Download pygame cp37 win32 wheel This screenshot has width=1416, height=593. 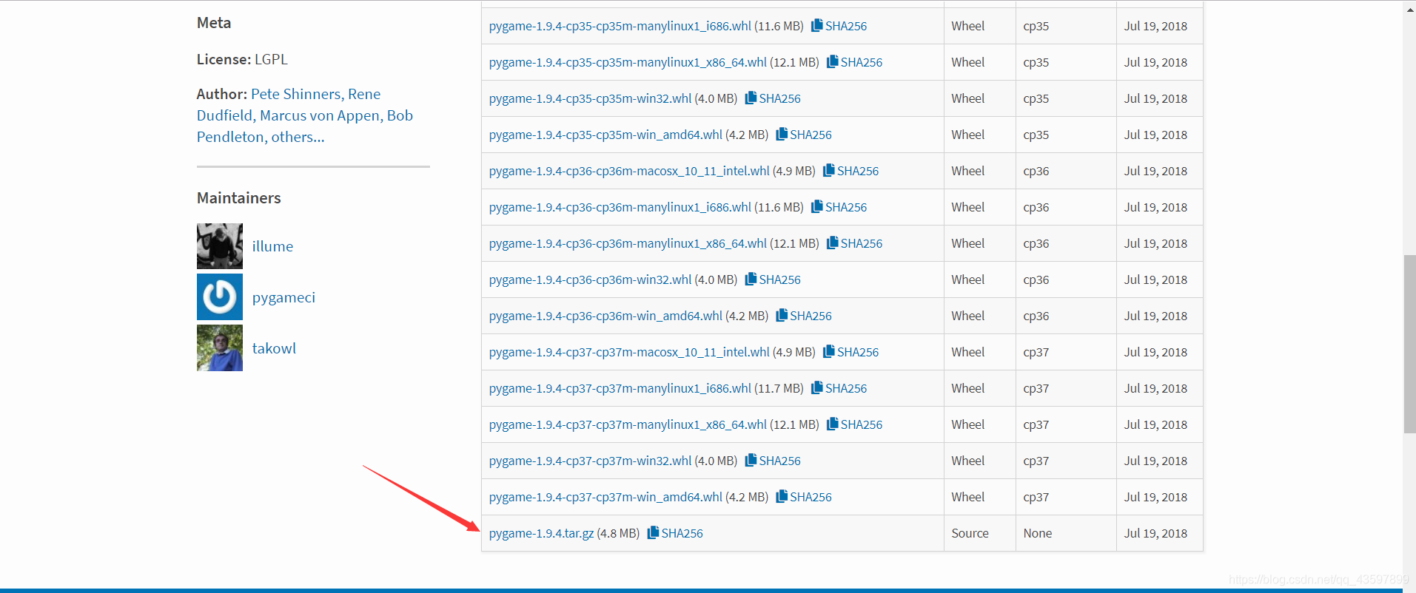(x=590, y=461)
